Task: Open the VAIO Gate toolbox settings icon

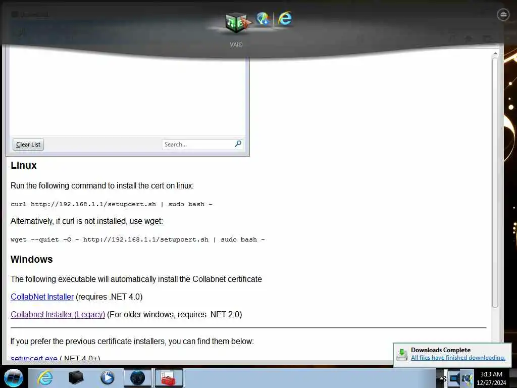Action: click(503, 15)
